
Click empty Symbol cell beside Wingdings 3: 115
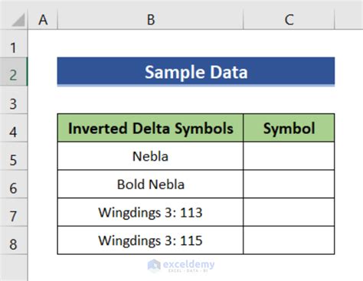pyautogui.click(x=289, y=240)
